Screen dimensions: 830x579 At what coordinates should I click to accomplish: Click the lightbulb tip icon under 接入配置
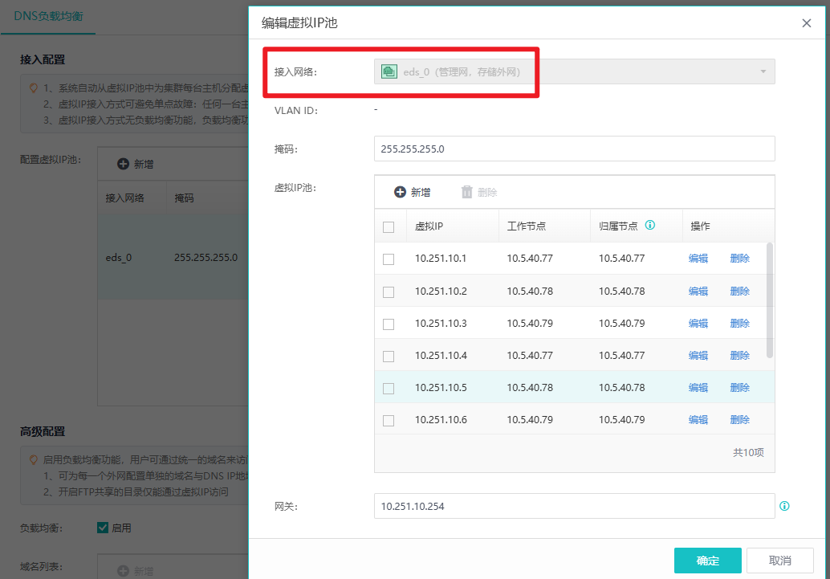click(34, 88)
